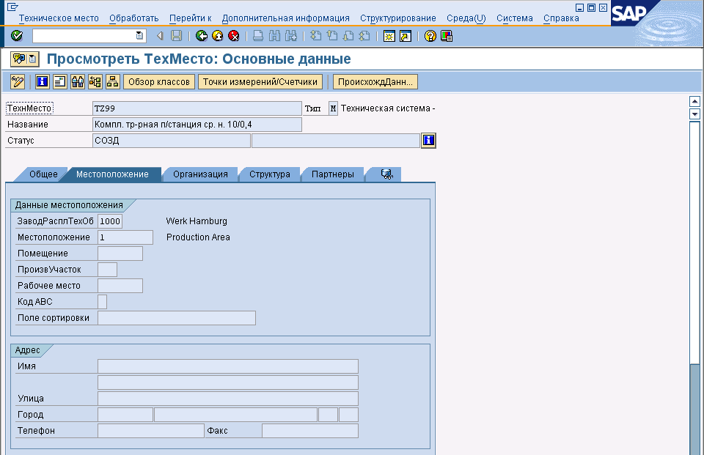This screenshot has height=455, width=704.
Task: Click the red Cancel icon
Action: point(234,36)
